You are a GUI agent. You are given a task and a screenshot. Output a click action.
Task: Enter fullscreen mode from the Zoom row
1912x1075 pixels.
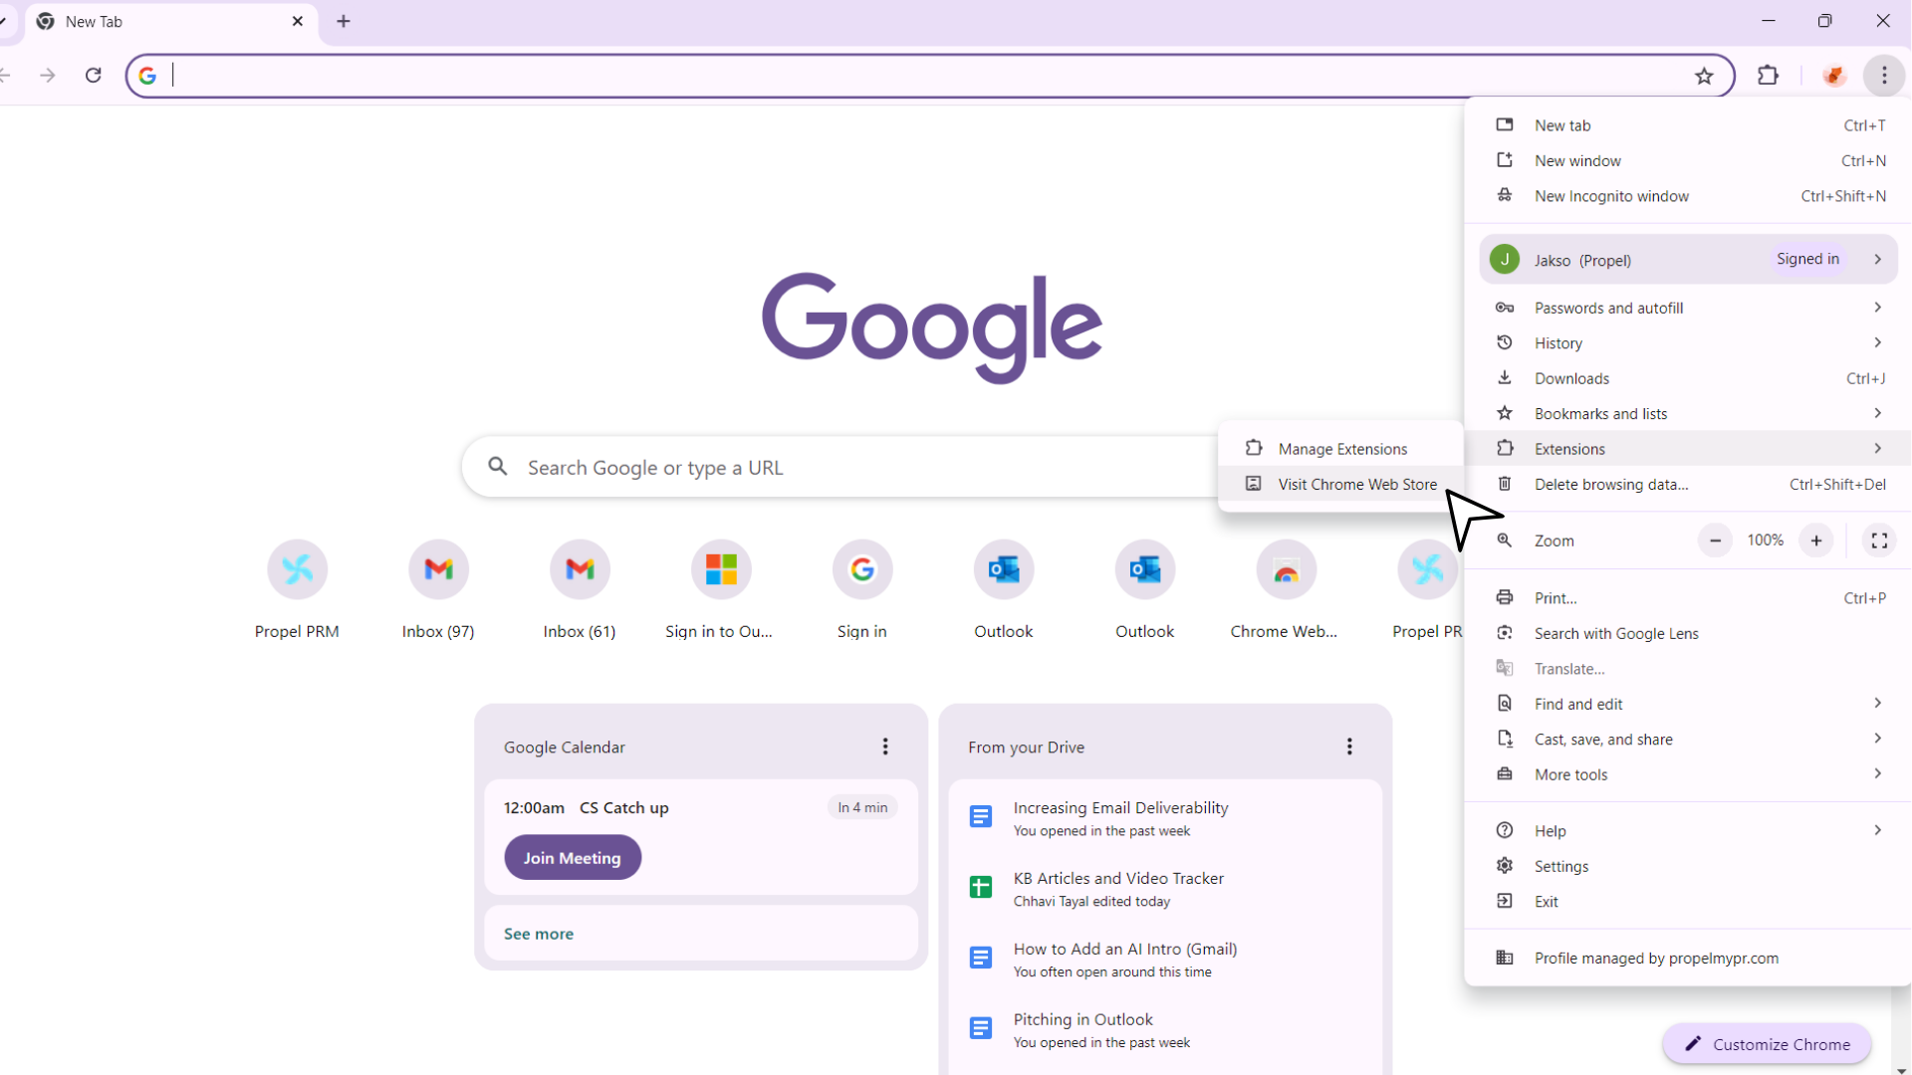tap(1879, 540)
